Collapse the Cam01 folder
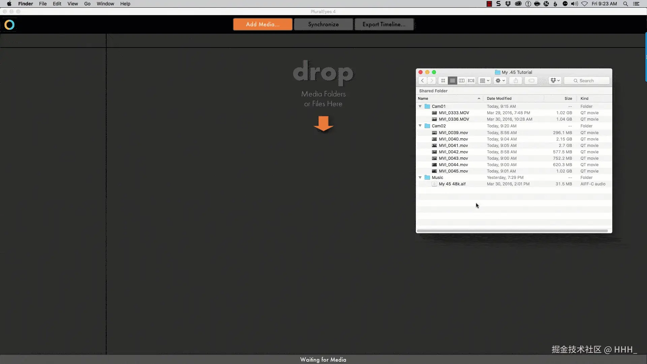 420,106
